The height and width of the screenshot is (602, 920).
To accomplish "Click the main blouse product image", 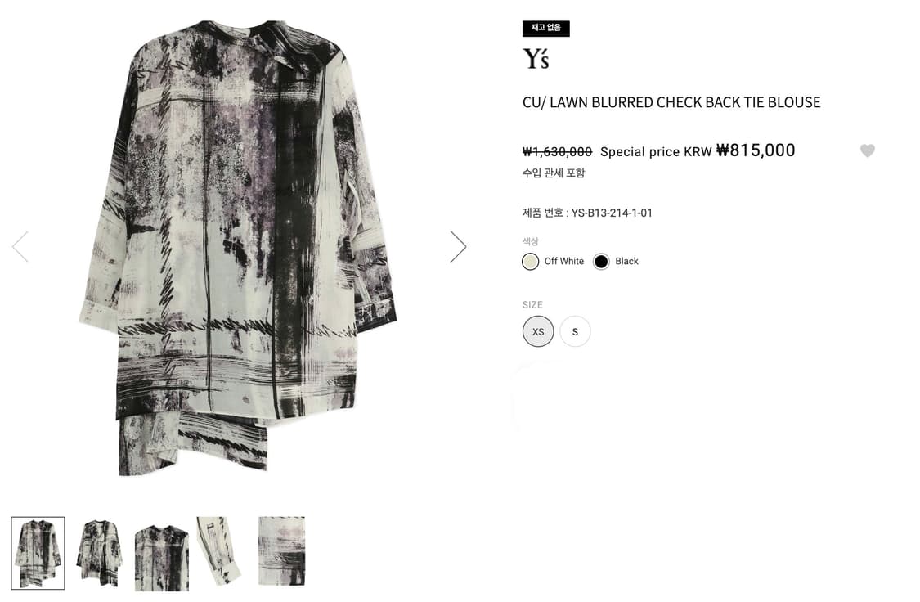I will point(238,248).
